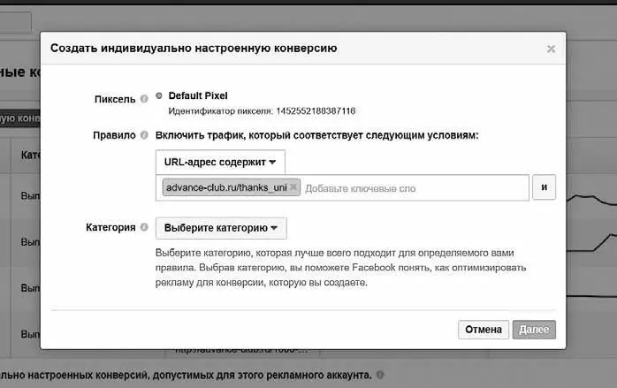Screen dimensions: 617x388
Task: Select the Default Pixel status dot
Action: click(x=159, y=95)
